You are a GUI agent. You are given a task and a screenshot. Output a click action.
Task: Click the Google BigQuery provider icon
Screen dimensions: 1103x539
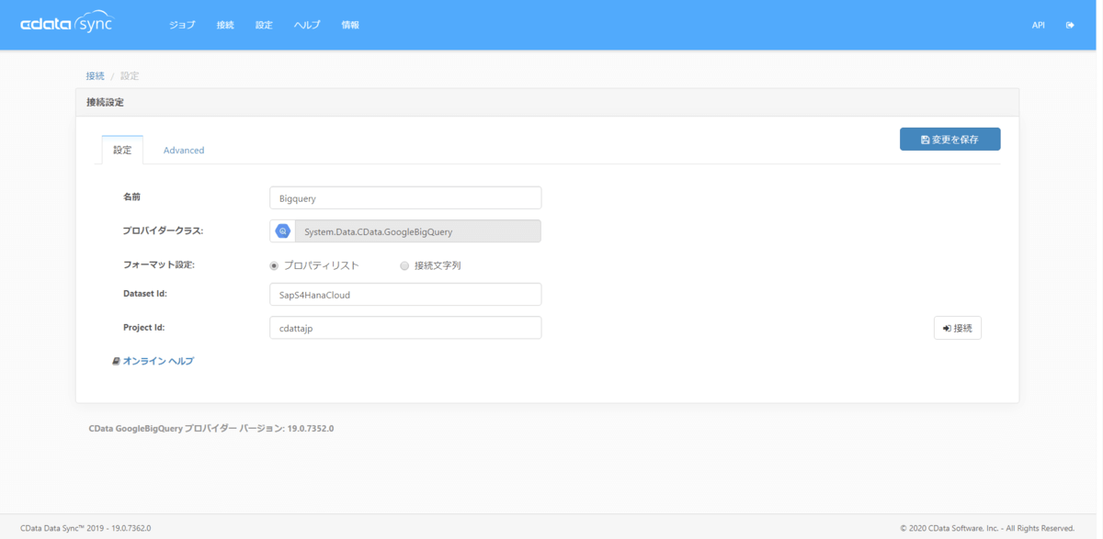tap(282, 231)
